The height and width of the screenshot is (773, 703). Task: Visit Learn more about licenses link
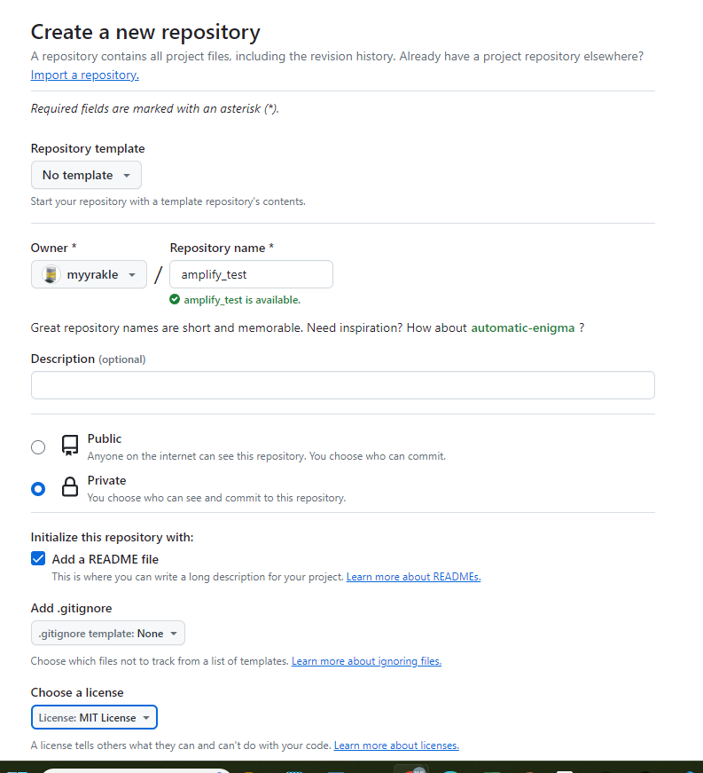pos(396,745)
